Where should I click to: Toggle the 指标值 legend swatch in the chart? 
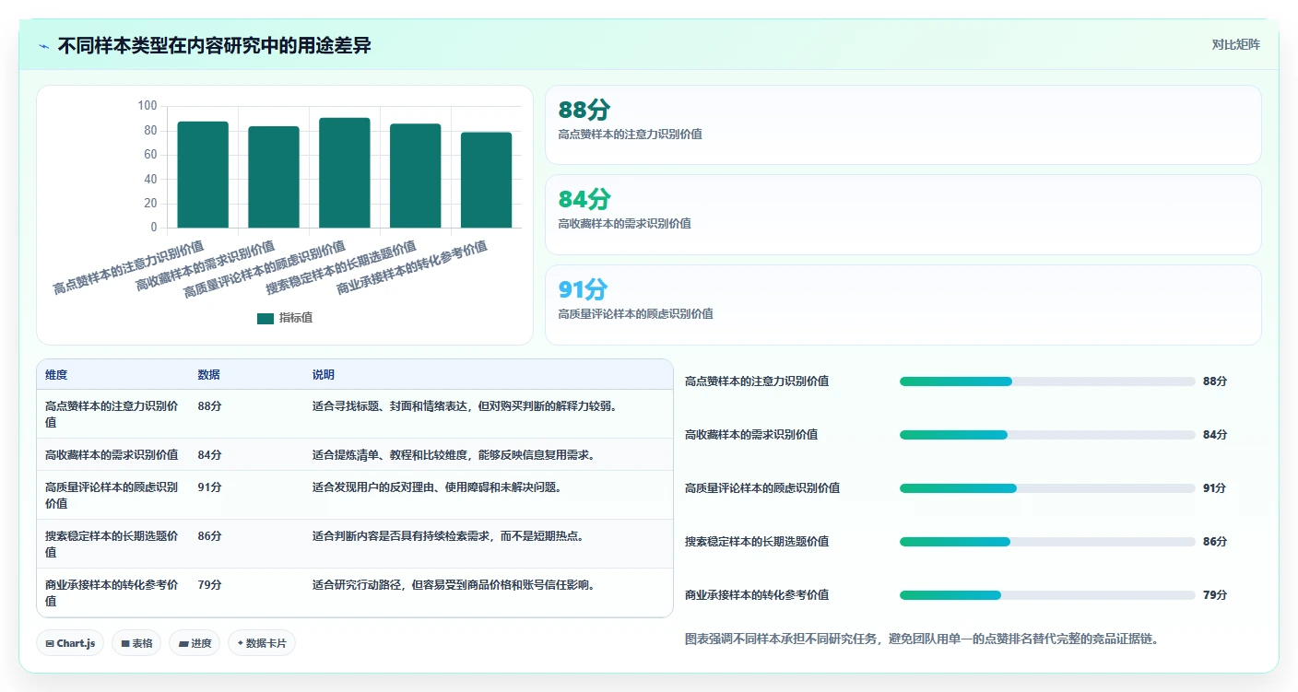click(265, 318)
